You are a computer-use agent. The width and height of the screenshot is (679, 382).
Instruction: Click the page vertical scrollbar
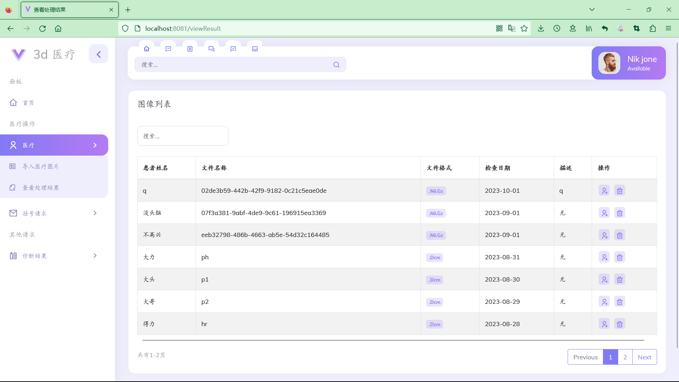tap(677, 195)
